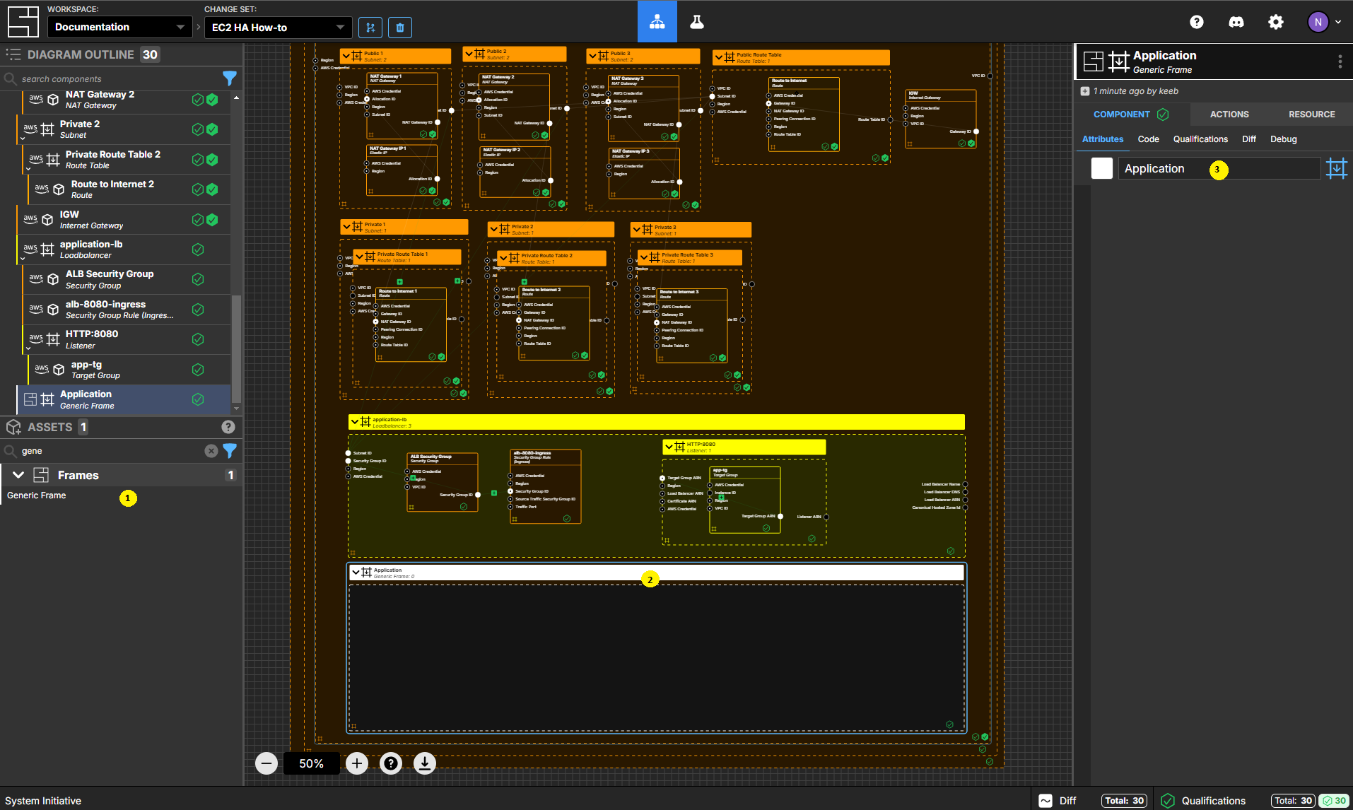Open the Qualifications subtab
1353x810 pixels.
tap(1200, 139)
